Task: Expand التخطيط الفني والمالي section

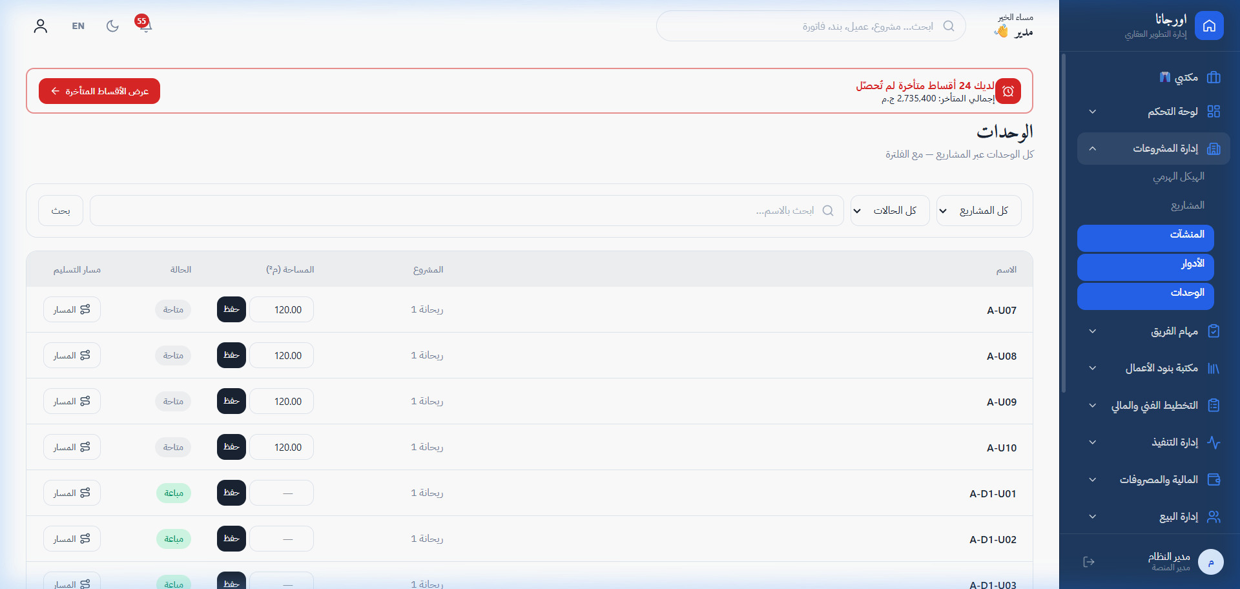Action: click(1153, 405)
